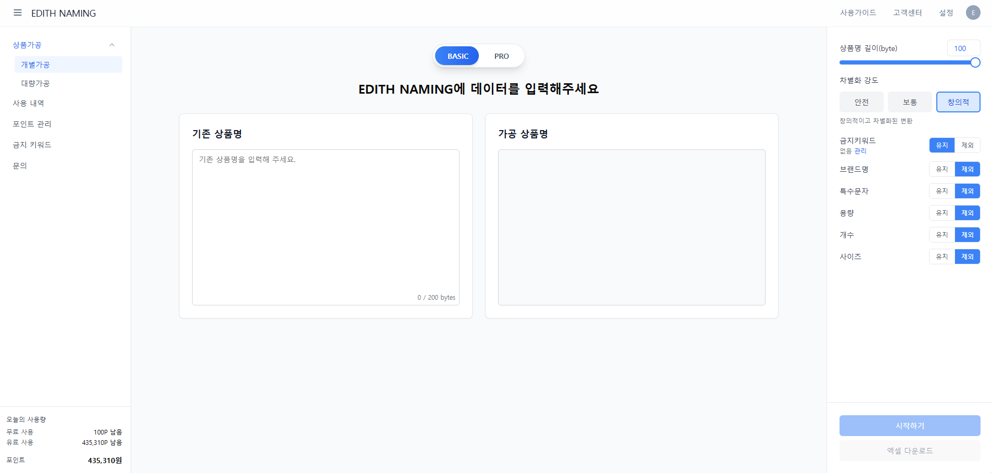Click the 시작하기 button
This screenshot has width=992, height=473.
[909, 426]
